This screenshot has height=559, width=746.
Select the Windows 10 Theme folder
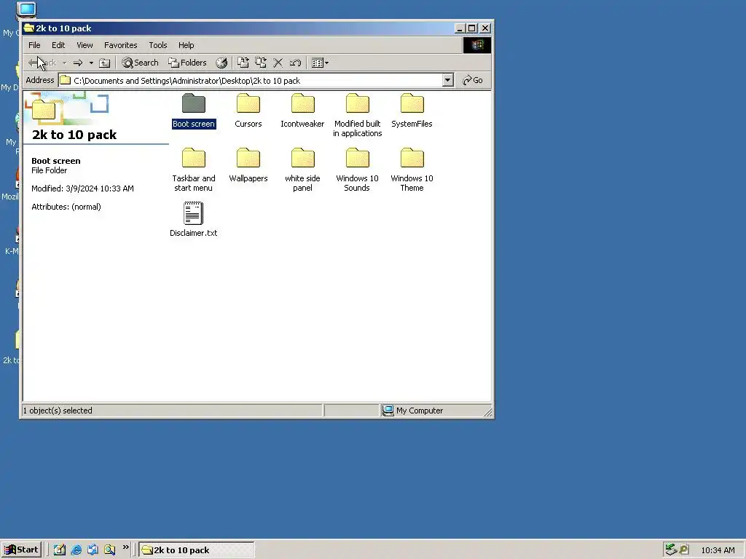(x=412, y=170)
